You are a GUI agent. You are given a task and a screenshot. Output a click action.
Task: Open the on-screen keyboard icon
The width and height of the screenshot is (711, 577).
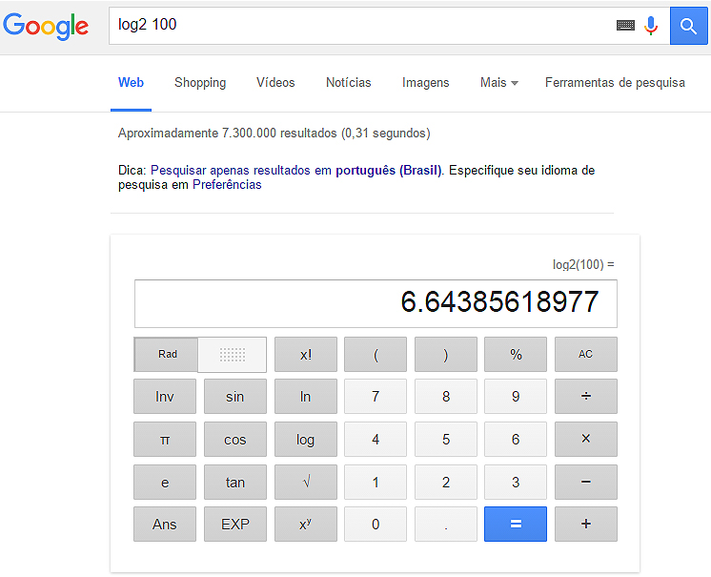625,26
